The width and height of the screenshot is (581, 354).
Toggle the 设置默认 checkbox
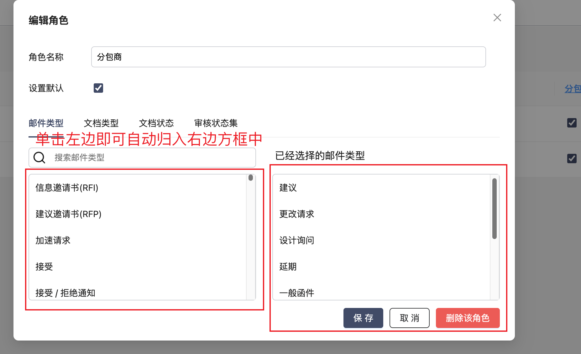tap(98, 88)
